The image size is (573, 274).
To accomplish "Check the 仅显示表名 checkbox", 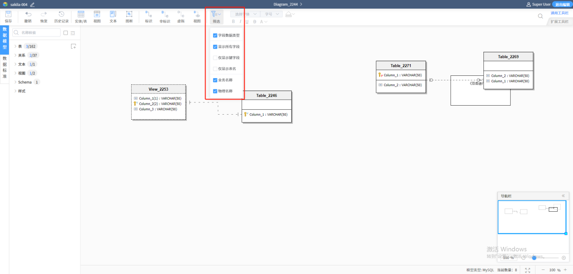I will (215, 69).
